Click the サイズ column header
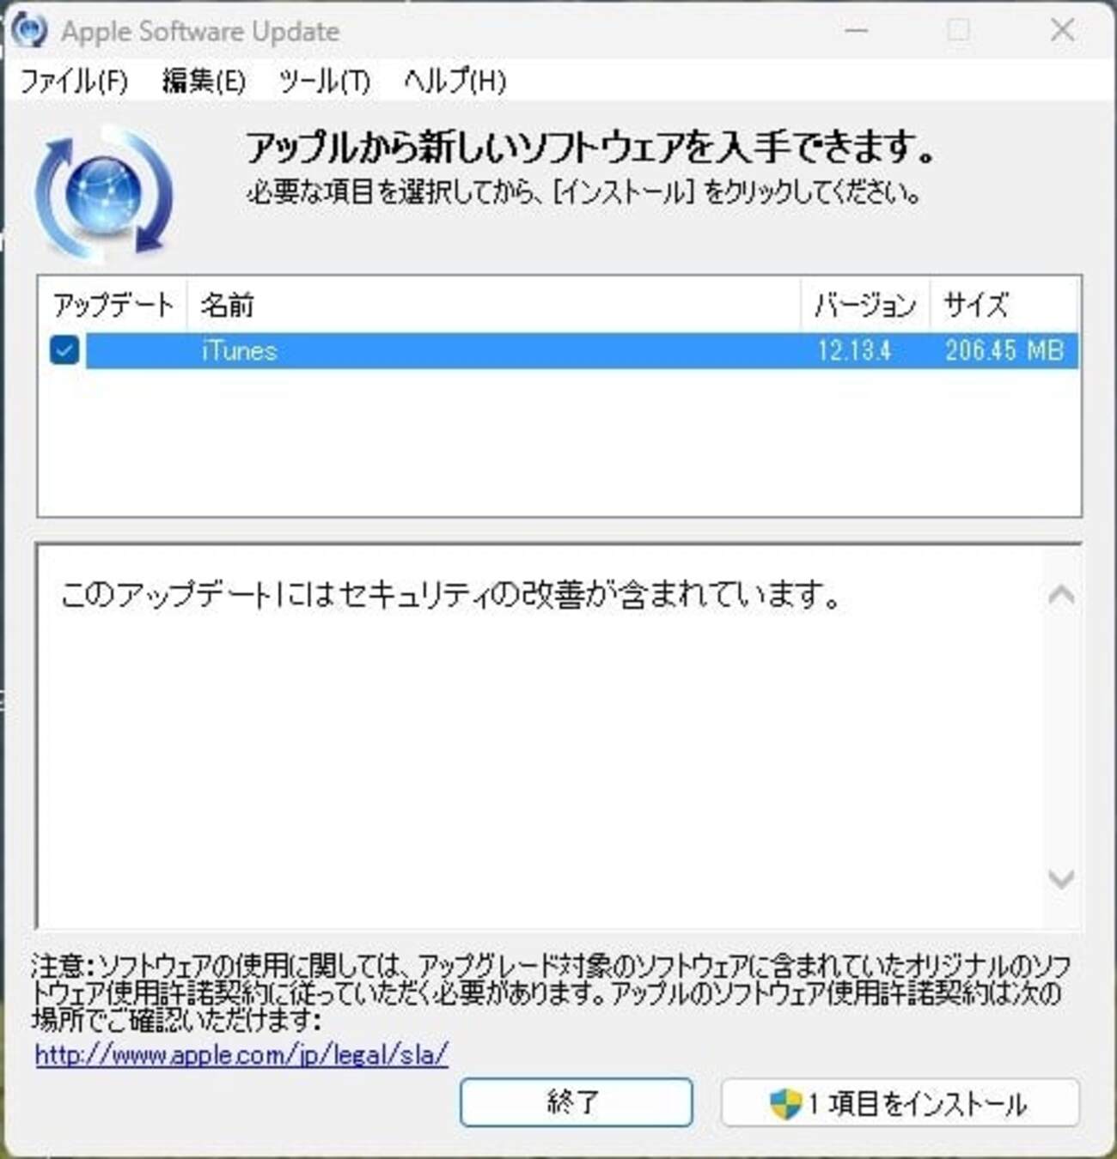 pos(1004,305)
